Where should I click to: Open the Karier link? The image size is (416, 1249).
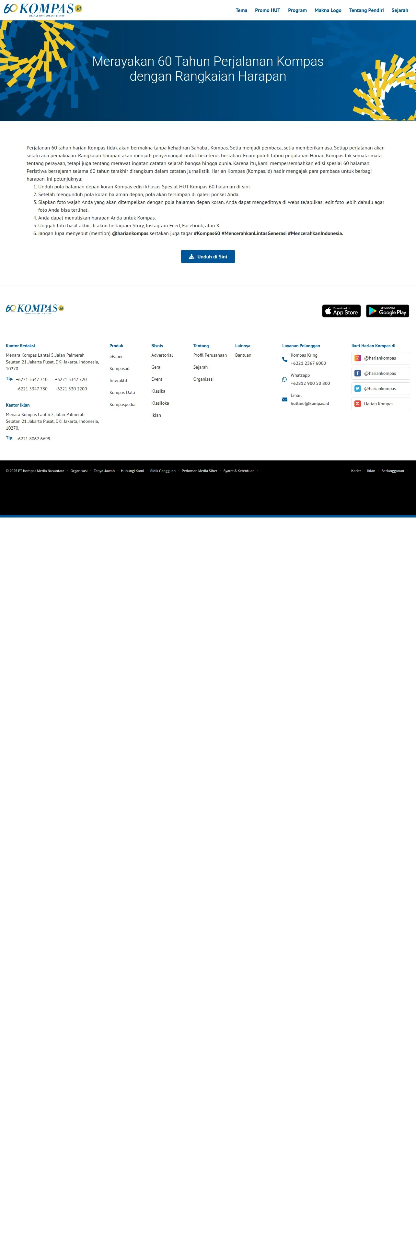point(356,471)
